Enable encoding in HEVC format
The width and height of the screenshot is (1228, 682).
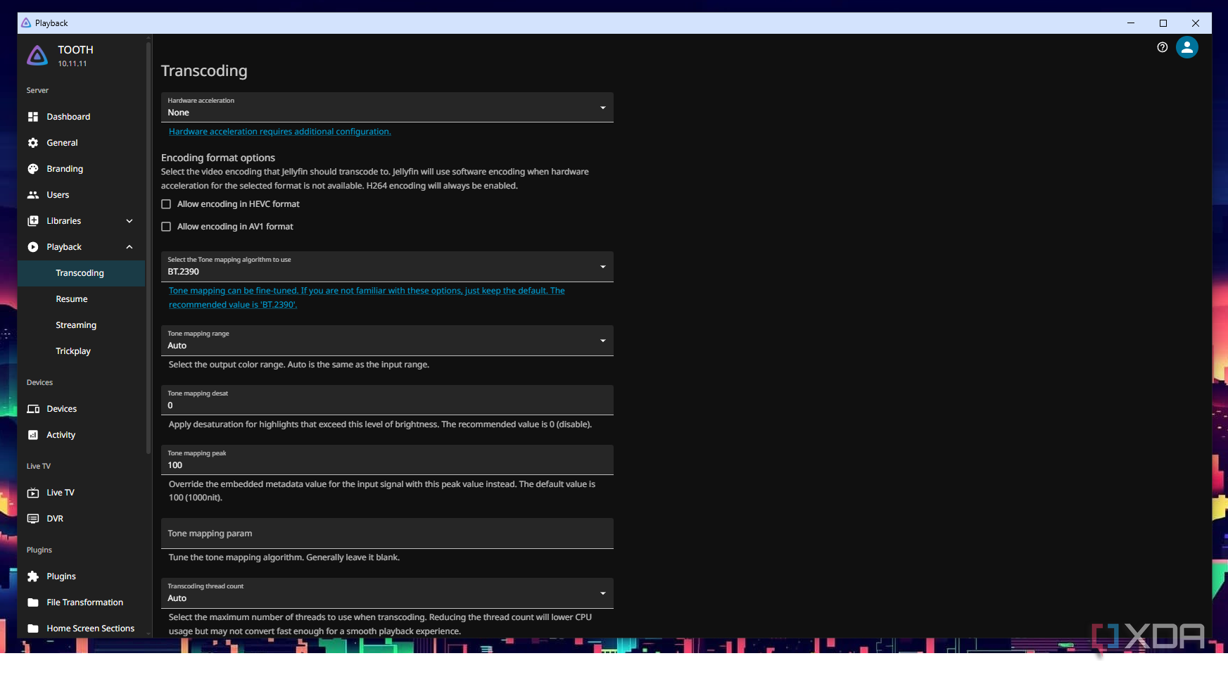click(166, 204)
